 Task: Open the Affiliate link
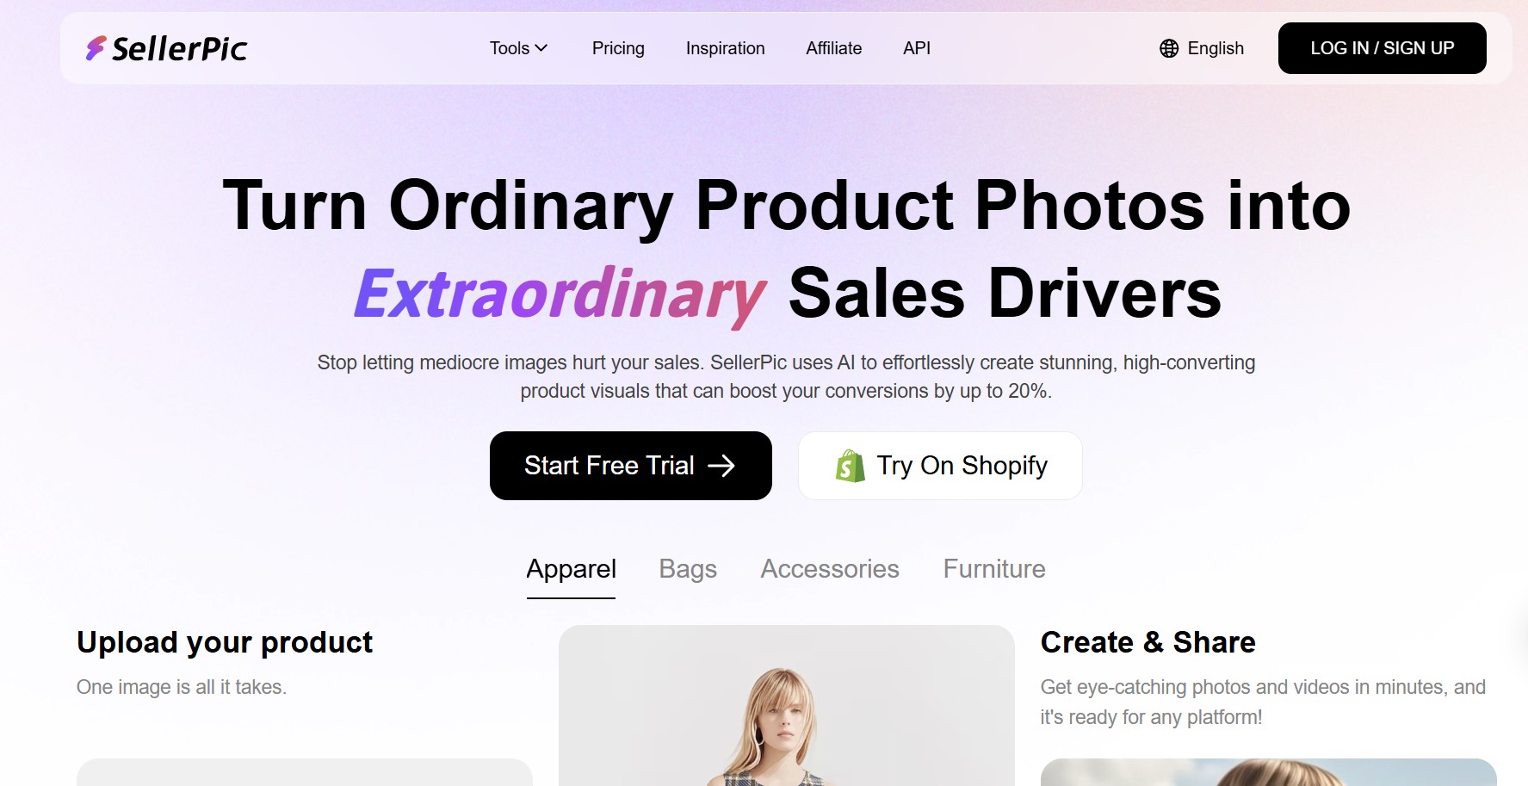click(x=833, y=48)
